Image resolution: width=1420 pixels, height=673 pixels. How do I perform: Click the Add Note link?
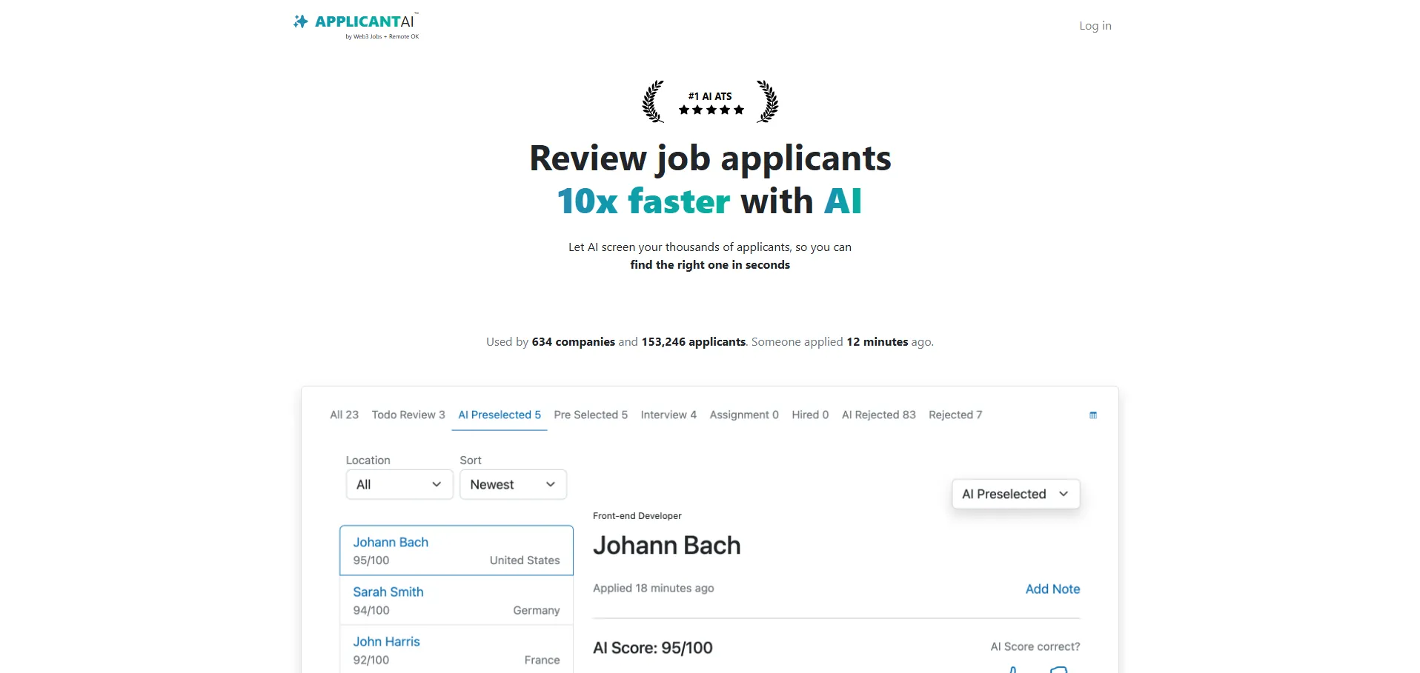click(1052, 589)
